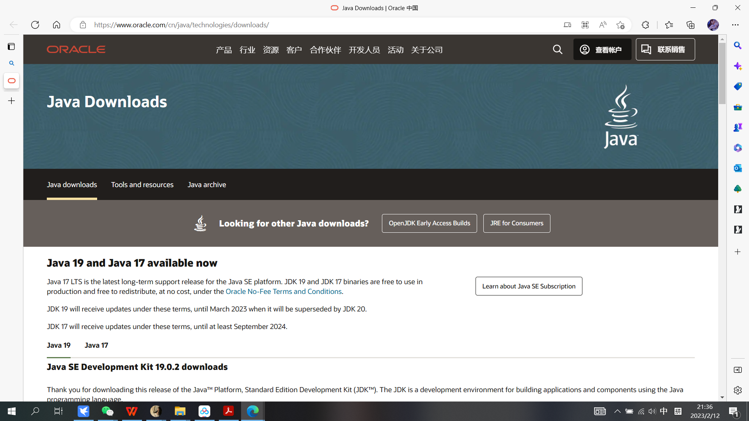This screenshot has width=749, height=421.
Task: Open the 活动 menu
Action: pos(396,50)
